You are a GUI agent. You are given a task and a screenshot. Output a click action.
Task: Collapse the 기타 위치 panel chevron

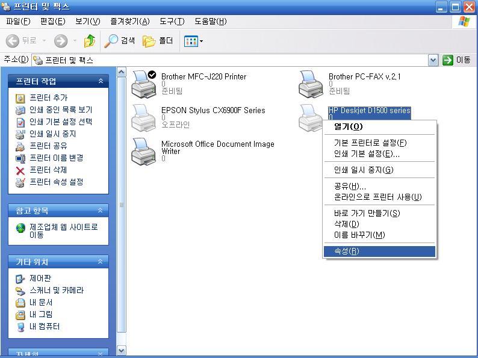(101, 261)
